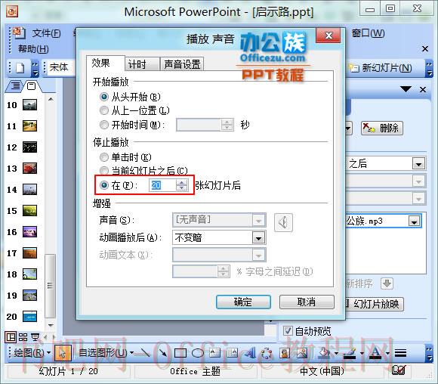The width and height of the screenshot is (438, 384).
Task: Open the 自选图形 AutoShapes dropdown
Action: coord(106,353)
